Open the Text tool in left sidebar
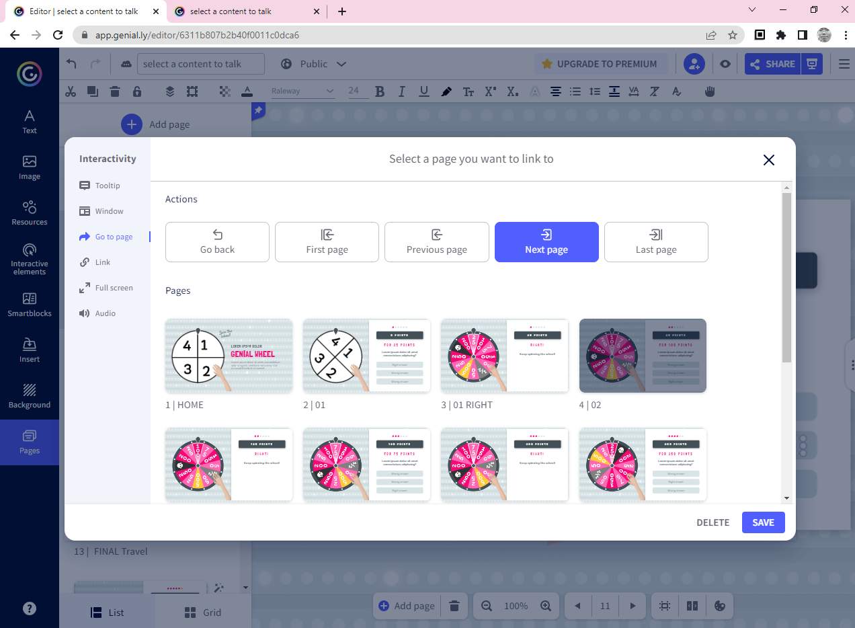Image resolution: width=855 pixels, height=628 pixels. (30, 122)
